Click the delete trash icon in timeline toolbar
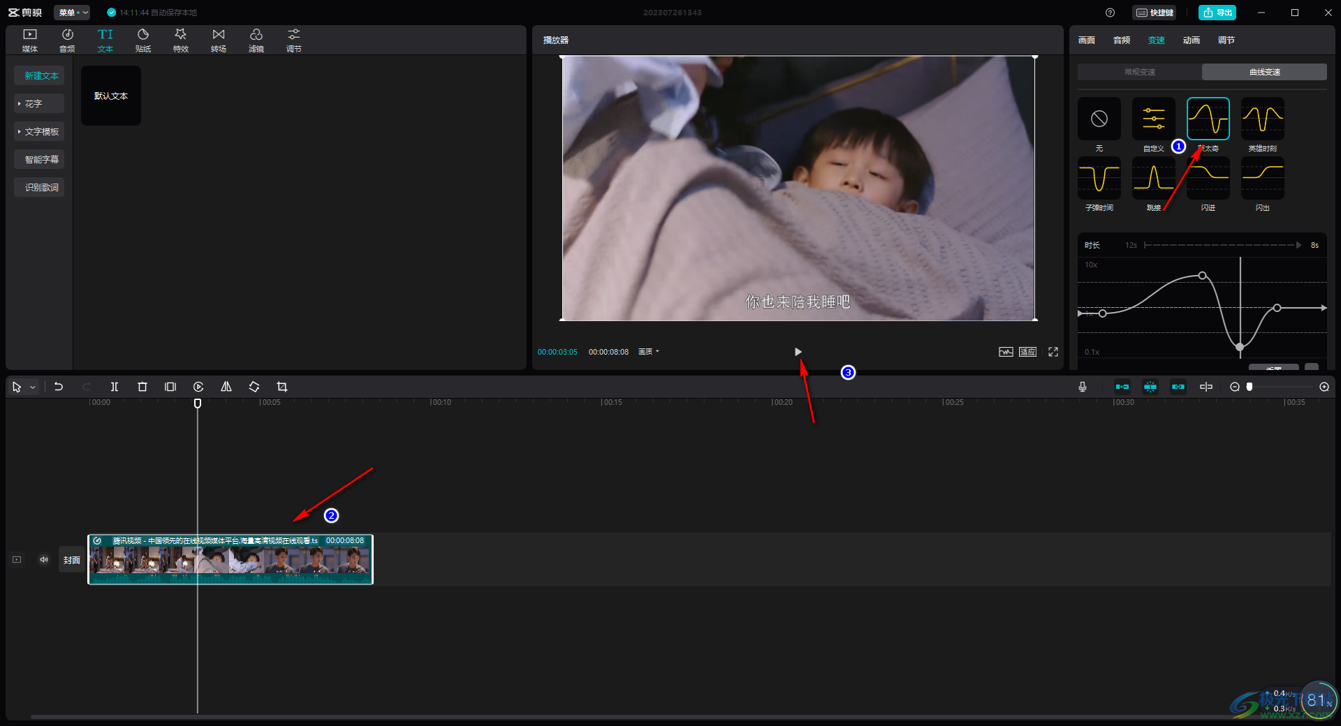This screenshot has height=726, width=1341. coord(142,387)
